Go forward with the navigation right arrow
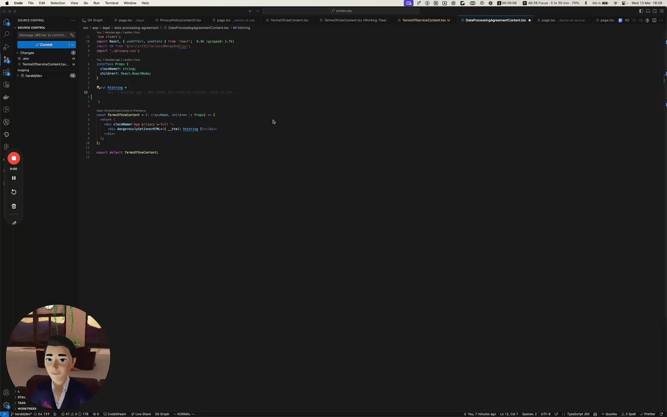This screenshot has width=667, height=417. click(257, 11)
